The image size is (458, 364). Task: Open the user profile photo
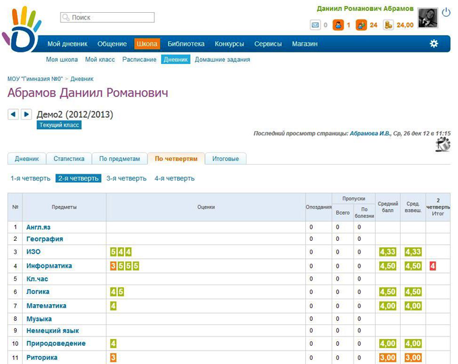[x=428, y=17]
